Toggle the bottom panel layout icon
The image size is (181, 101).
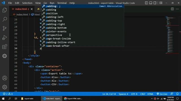tap(151, 3)
